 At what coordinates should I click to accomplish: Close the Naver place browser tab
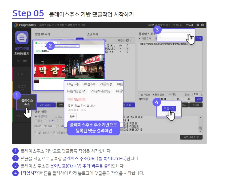point(55,43)
